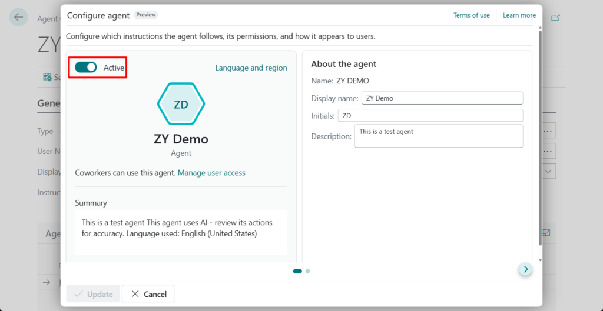Open page in new window icon
Viewport: 603px width, 311px height.
(555, 18)
